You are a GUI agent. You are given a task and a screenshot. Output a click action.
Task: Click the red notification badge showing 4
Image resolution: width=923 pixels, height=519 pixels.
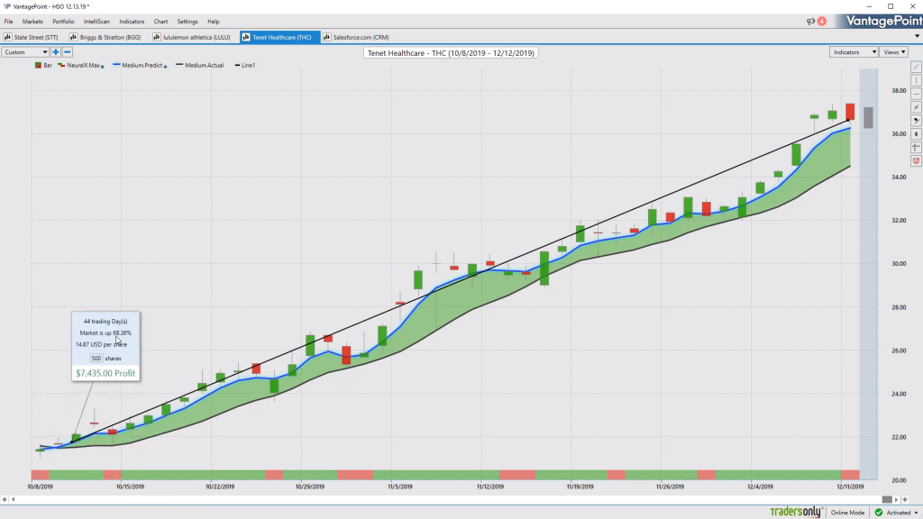pyautogui.click(x=822, y=22)
